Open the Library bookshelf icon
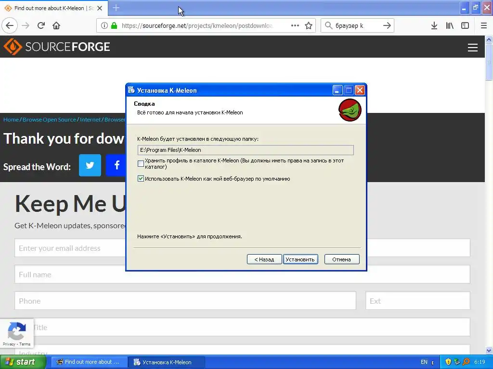Screen dimensions: 493x369 [x=450, y=25]
